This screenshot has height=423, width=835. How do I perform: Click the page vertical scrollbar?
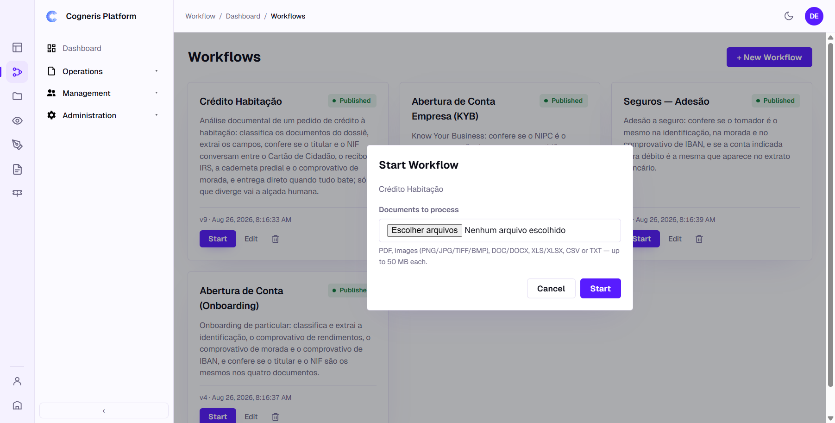(x=830, y=214)
